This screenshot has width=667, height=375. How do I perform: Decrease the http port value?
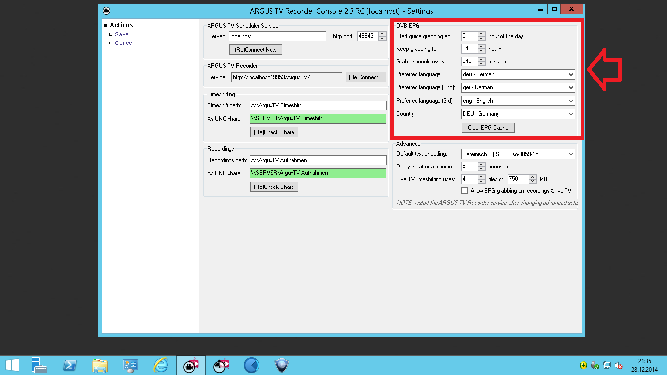coord(382,38)
